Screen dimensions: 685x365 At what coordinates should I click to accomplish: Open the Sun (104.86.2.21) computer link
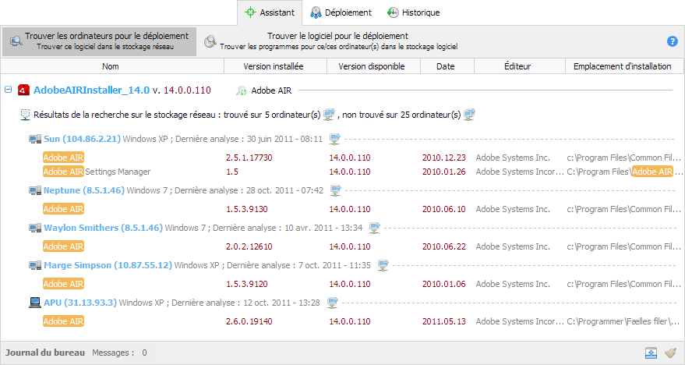pyautogui.click(x=82, y=140)
